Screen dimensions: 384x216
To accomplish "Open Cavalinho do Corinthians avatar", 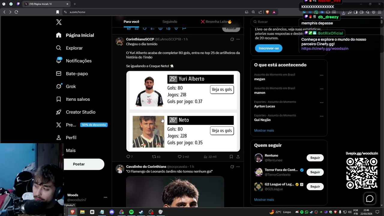I will [x=120, y=169].
